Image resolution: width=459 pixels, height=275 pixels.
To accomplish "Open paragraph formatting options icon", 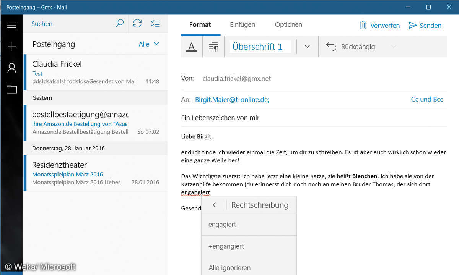I will pyautogui.click(x=213, y=47).
